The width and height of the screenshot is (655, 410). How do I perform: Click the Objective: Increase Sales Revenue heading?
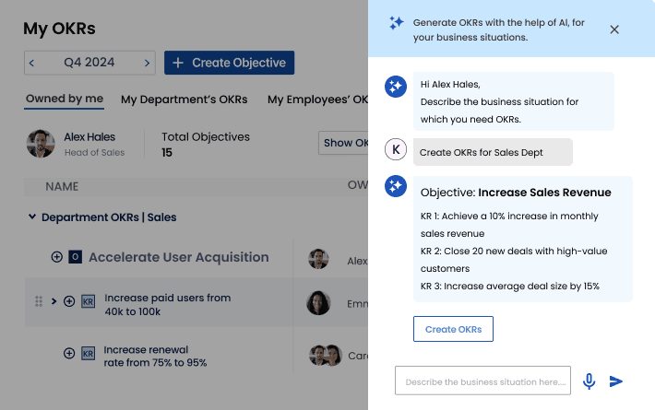point(516,193)
